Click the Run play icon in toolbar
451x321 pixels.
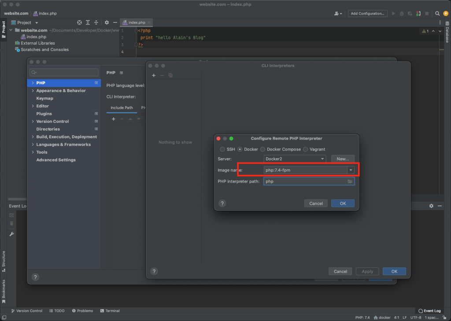393,14
